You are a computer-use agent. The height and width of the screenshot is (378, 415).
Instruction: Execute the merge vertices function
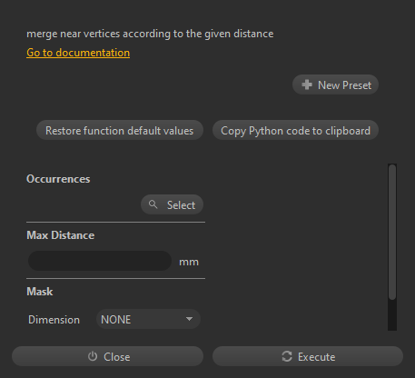coord(308,356)
